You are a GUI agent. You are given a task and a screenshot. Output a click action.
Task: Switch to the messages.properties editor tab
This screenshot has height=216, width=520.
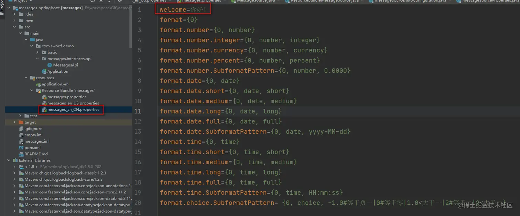tap(202, 1)
